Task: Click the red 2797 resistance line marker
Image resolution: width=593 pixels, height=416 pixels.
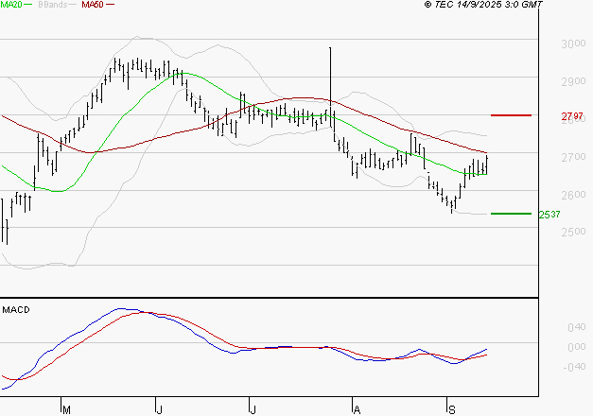Action: coord(511,115)
